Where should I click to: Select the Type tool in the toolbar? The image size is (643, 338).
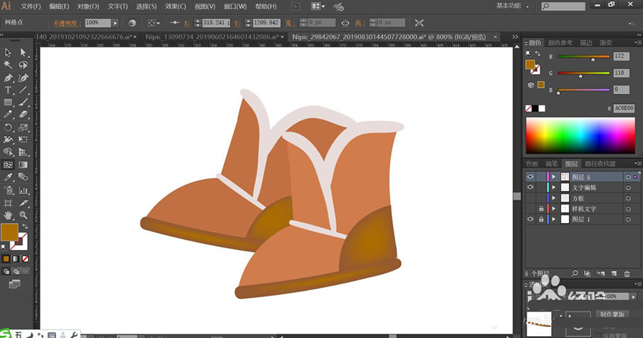pyautogui.click(x=8, y=90)
